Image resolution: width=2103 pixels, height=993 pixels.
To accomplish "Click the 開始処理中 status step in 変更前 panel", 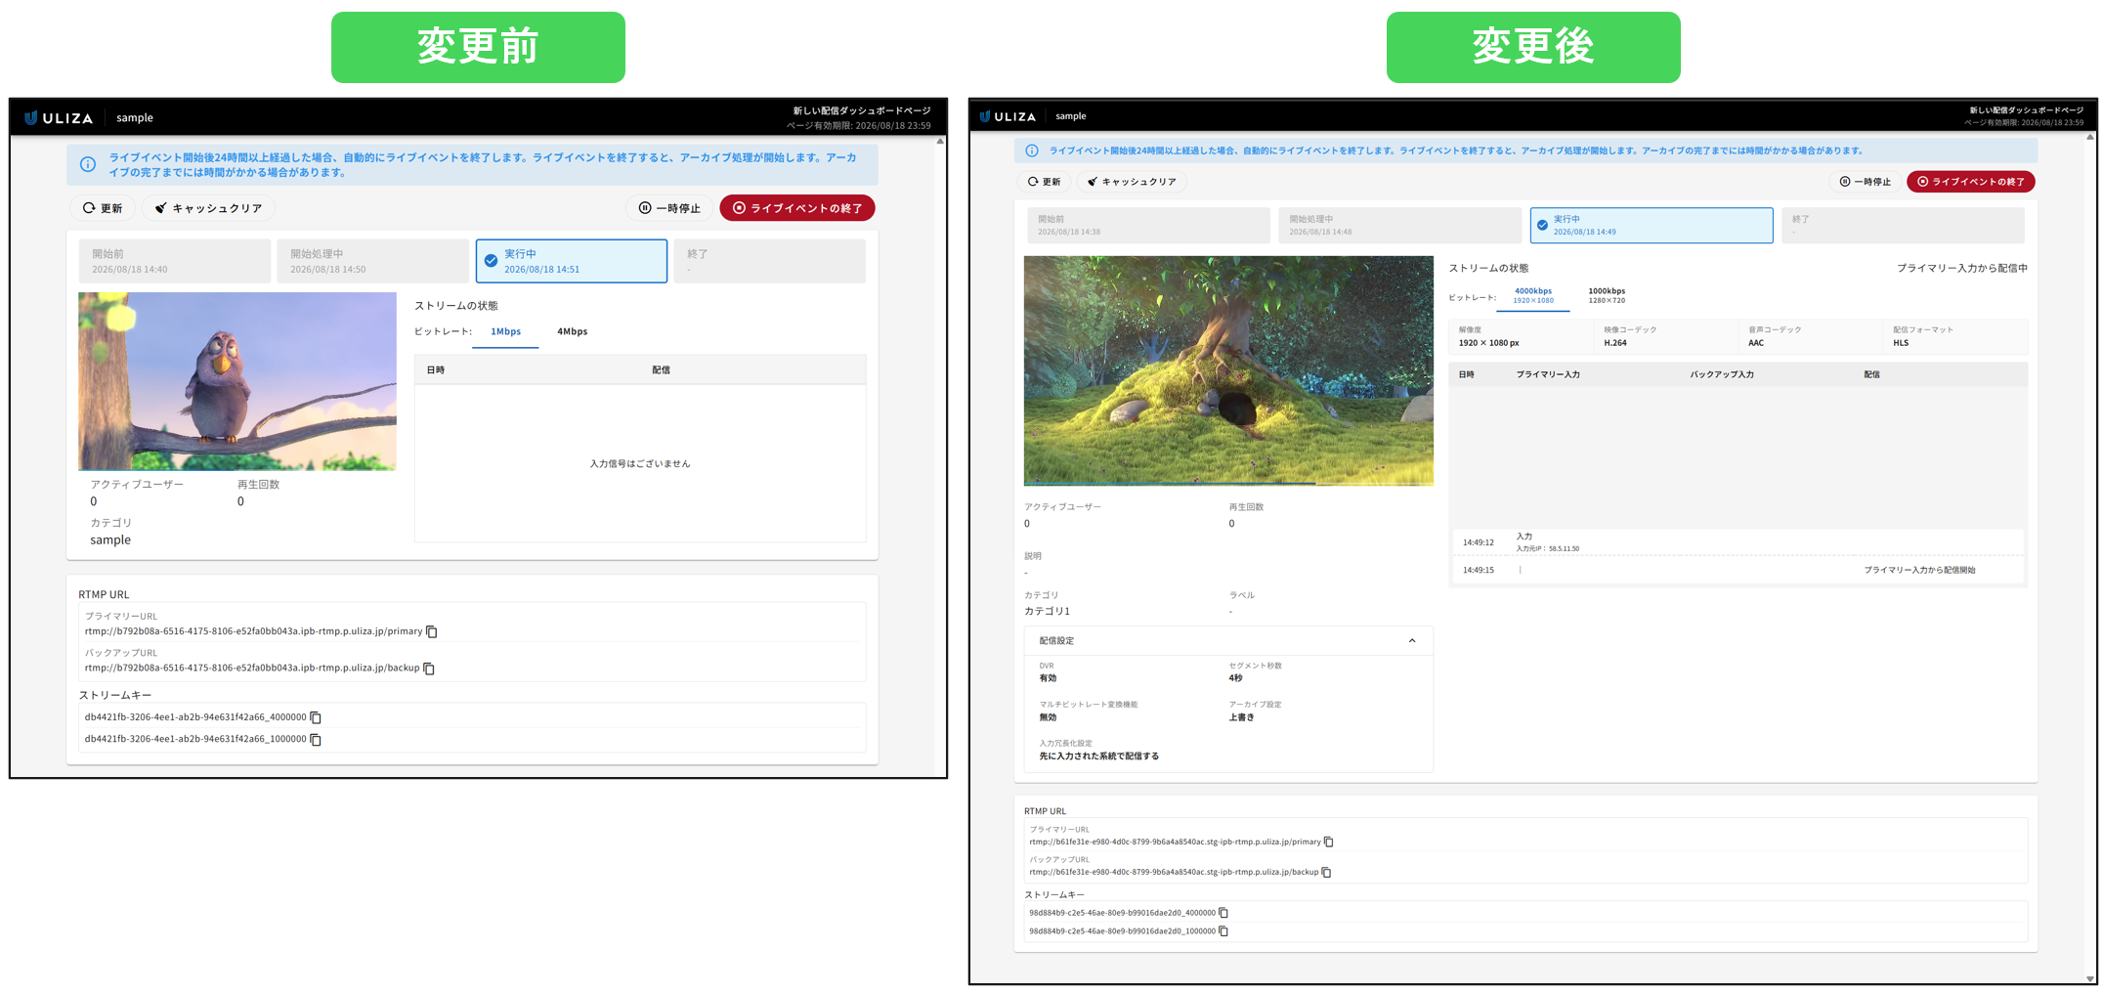I will 372,261.
